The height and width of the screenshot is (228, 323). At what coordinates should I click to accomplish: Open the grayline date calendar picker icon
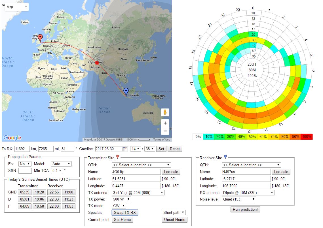pos(125,149)
